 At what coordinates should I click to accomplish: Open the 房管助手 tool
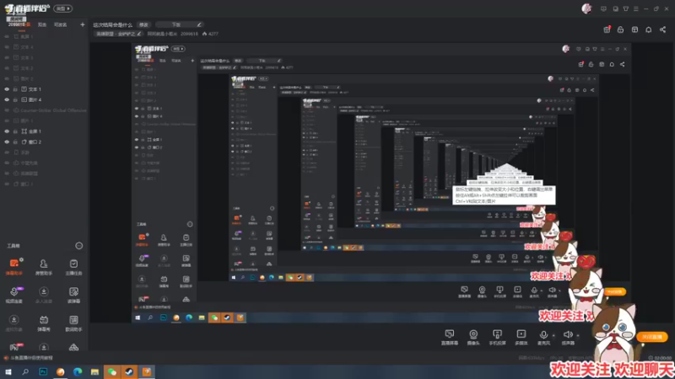click(x=44, y=266)
